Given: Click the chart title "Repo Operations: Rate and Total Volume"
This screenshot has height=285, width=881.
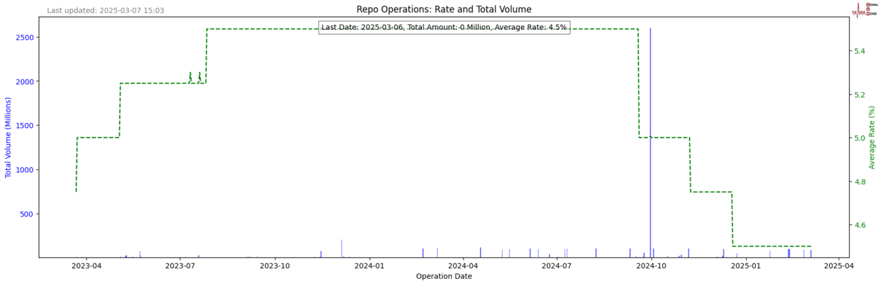Looking at the screenshot, I should [x=443, y=10].
